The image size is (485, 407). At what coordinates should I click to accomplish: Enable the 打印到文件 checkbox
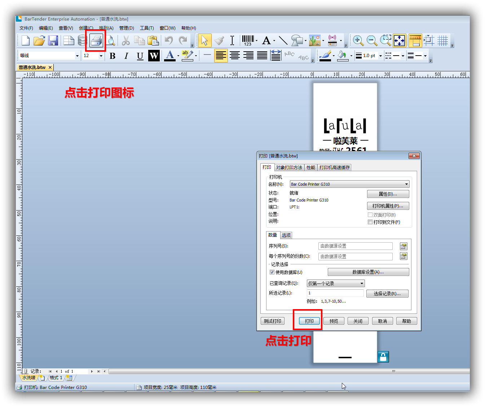pos(370,222)
